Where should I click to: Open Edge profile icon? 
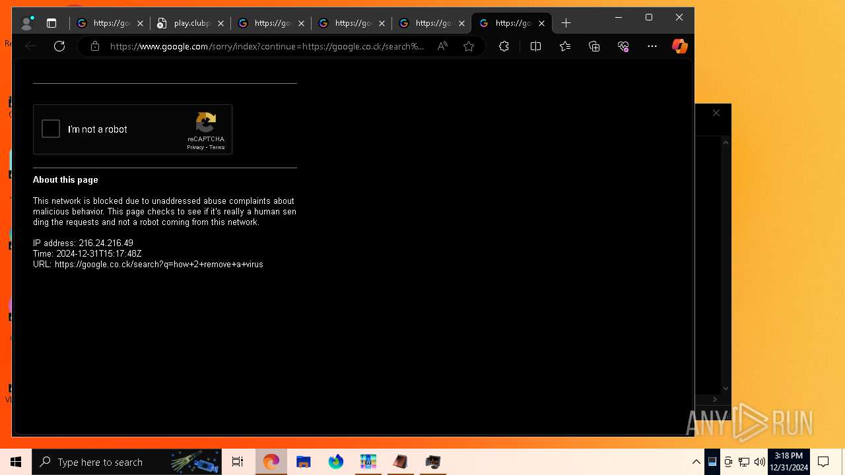click(x=26, y=23)
